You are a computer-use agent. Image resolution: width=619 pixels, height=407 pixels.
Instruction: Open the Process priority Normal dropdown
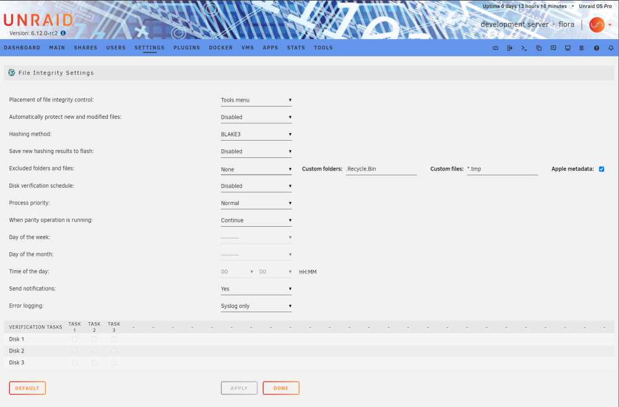[x=256, y=203]
